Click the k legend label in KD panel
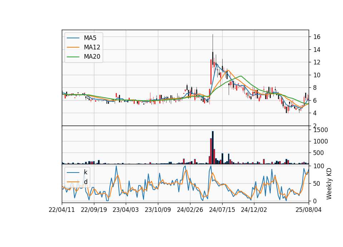The width and height of the screenshot is (343, 247). [x=85, y=172]
